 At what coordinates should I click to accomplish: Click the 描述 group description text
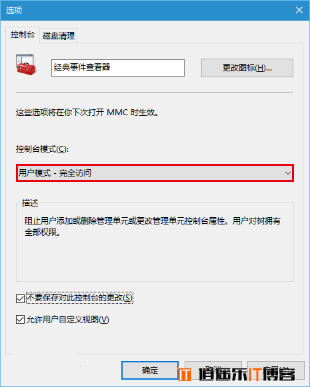tap(153, 226)
